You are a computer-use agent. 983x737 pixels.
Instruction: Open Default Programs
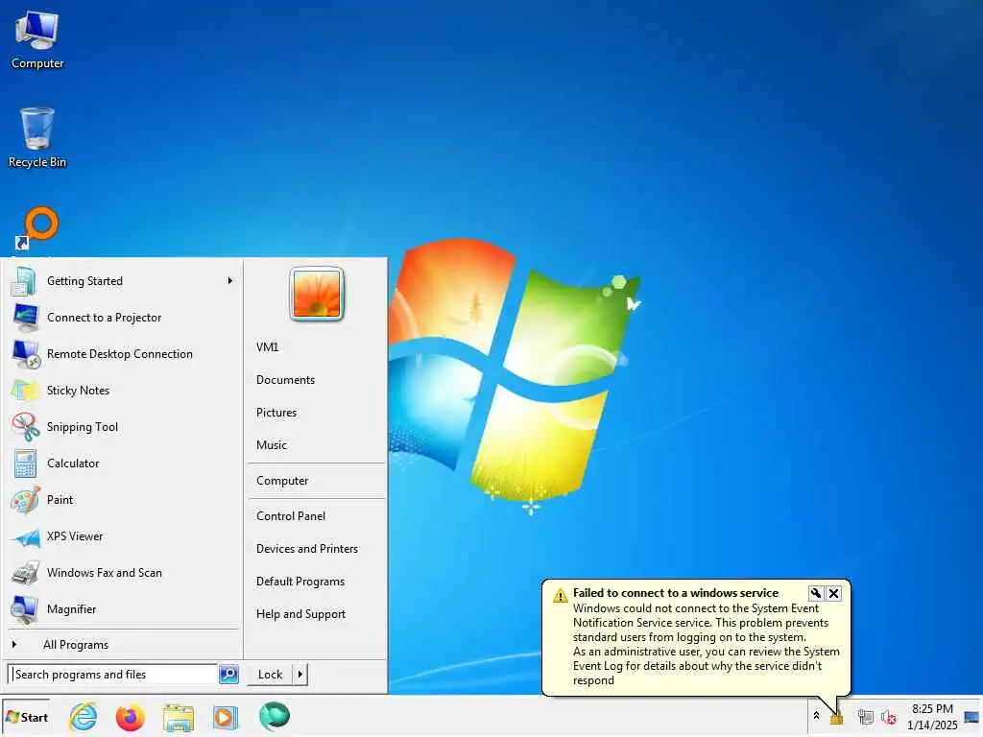point(300,581)
